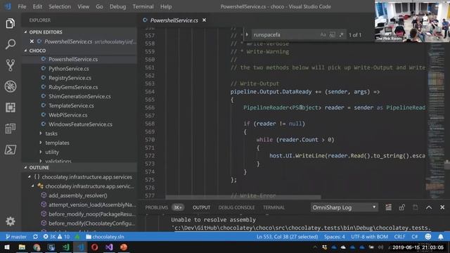The image size is (450, 253).
Task: Toggle Match Whole Word in find widget
Action: pyautogui.click(x=332, y=34)
